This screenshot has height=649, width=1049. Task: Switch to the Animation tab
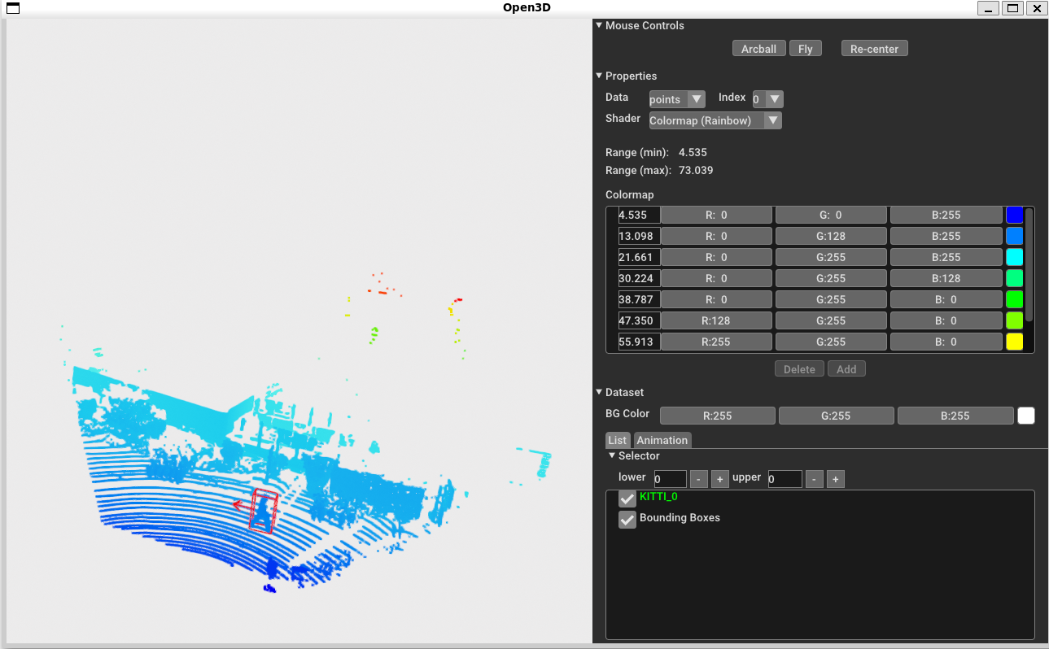click(662, 440)
